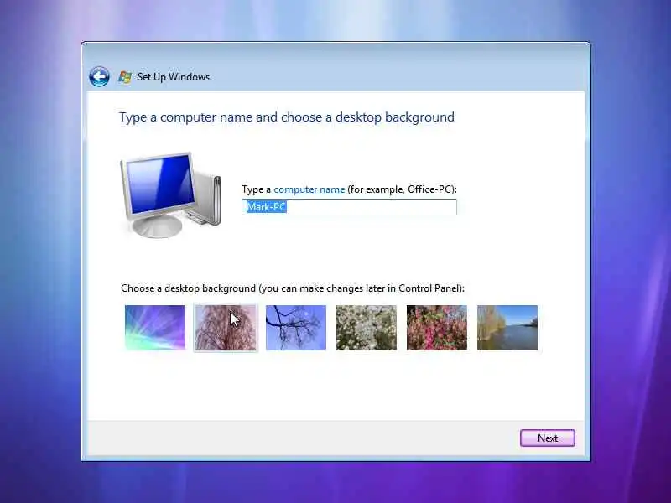Continue with the Next button
The height and width of the screenshot is (503, 671).
(x=548, y=438)
